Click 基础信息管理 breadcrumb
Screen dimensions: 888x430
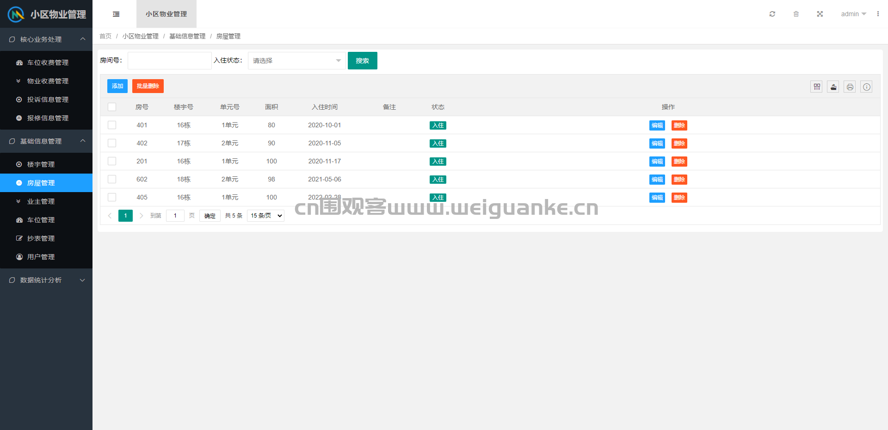(187, 36)
